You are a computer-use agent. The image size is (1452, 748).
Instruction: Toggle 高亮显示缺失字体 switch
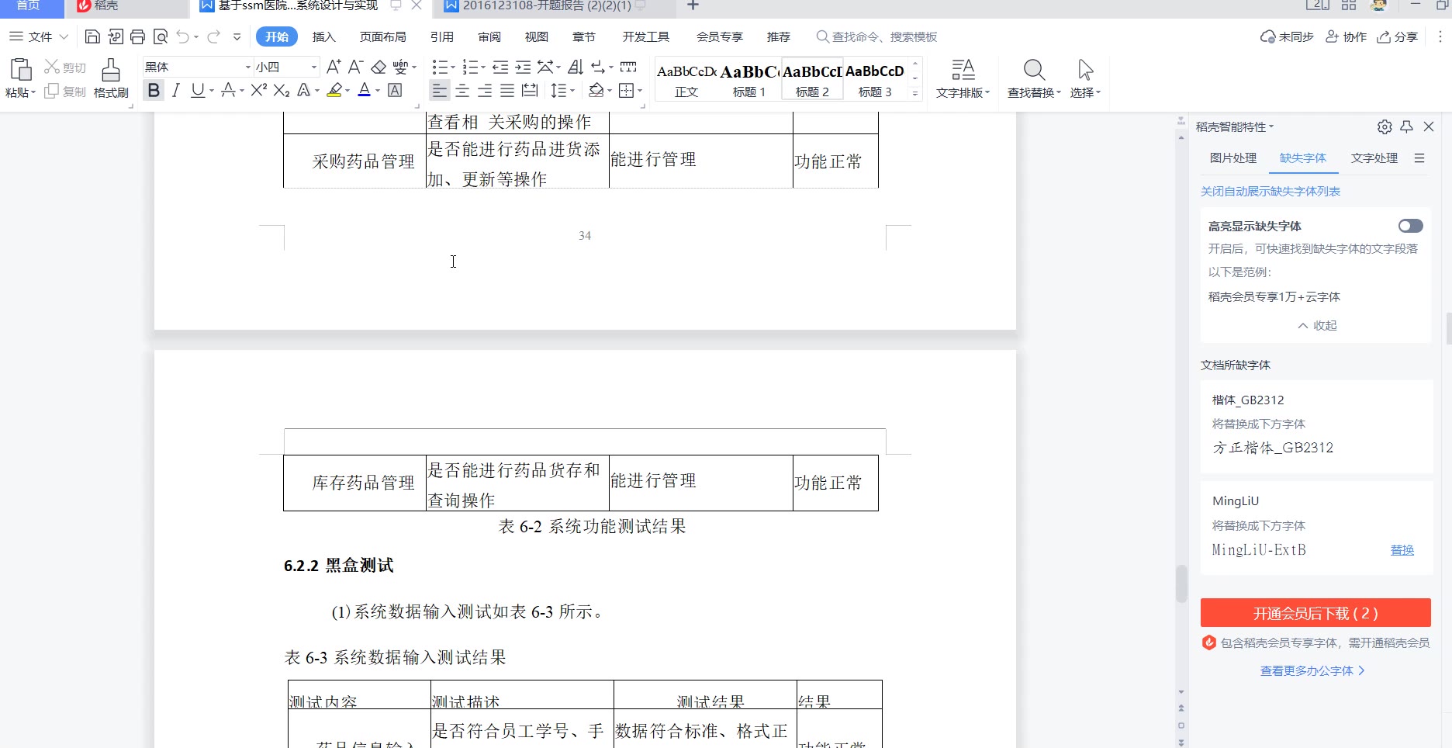tap(1411, 226)
